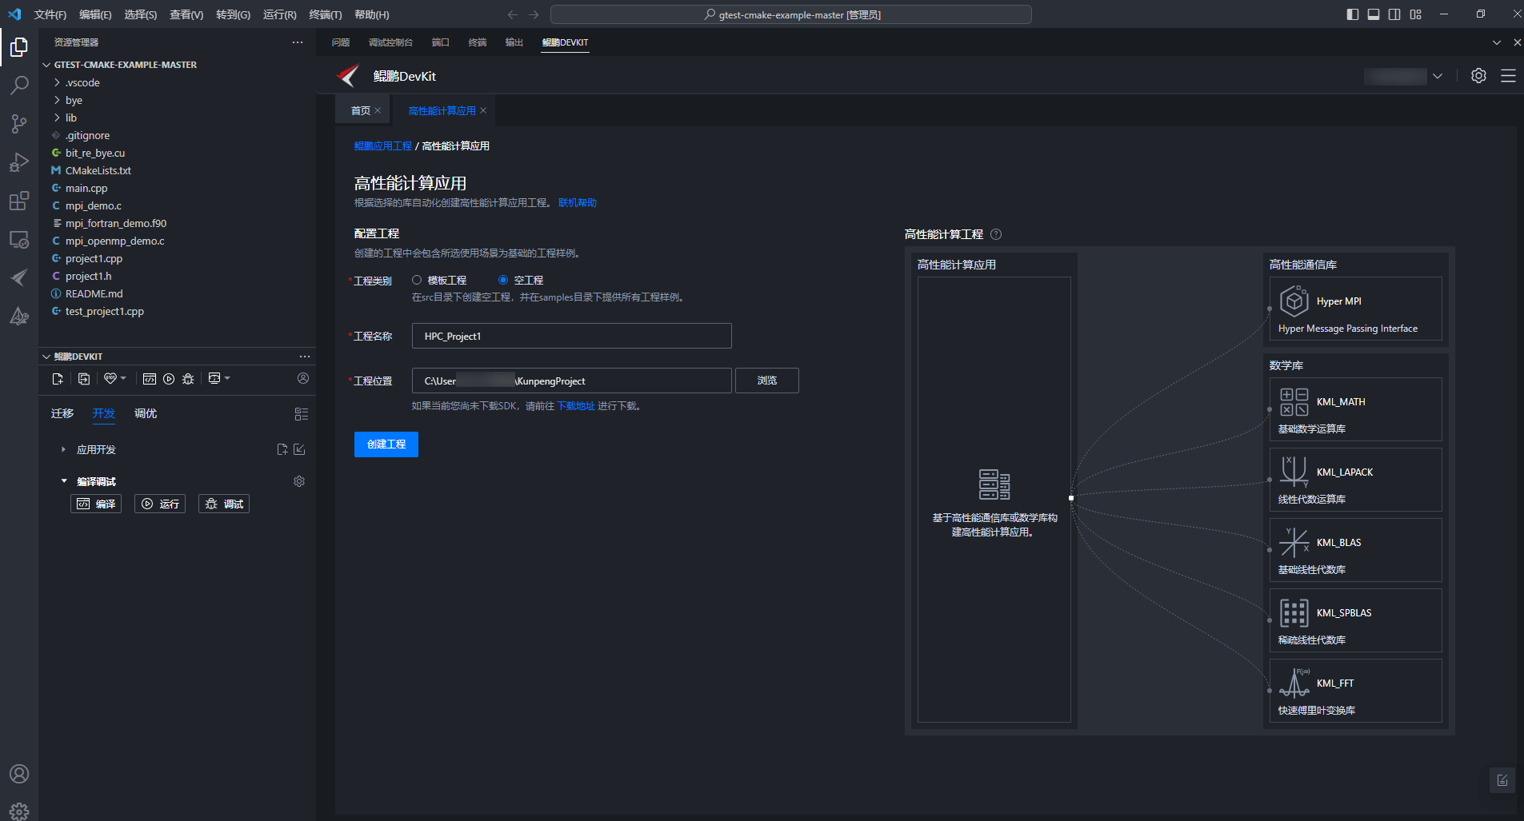Select the Hyper MPI library card

pyautogui.click(x=1355, y=309)
